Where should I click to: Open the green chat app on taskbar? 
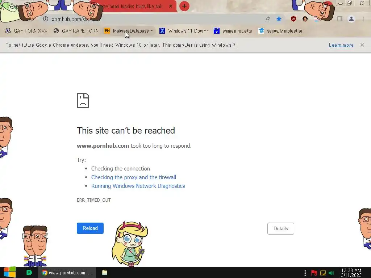(x=29, y=273)
